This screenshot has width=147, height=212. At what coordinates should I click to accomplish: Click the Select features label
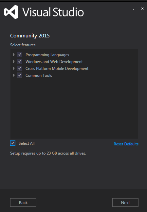coord(23,45)
